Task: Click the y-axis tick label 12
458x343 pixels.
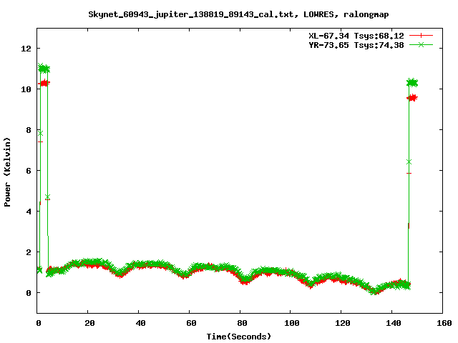Action: (26, 49)
